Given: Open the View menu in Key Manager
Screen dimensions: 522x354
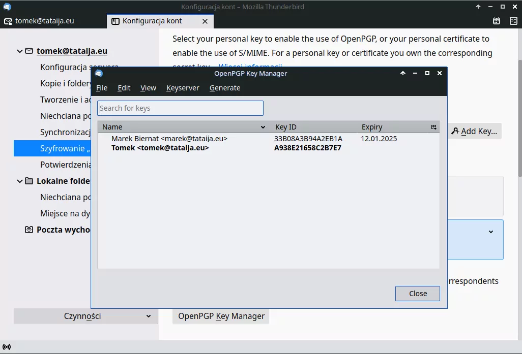Looking at the screenshot, I should [148, 88].
